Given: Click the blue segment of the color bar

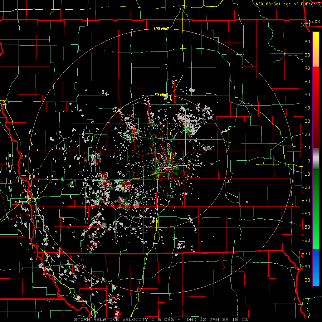Looking at the screenshot, I should click(316, 268).
